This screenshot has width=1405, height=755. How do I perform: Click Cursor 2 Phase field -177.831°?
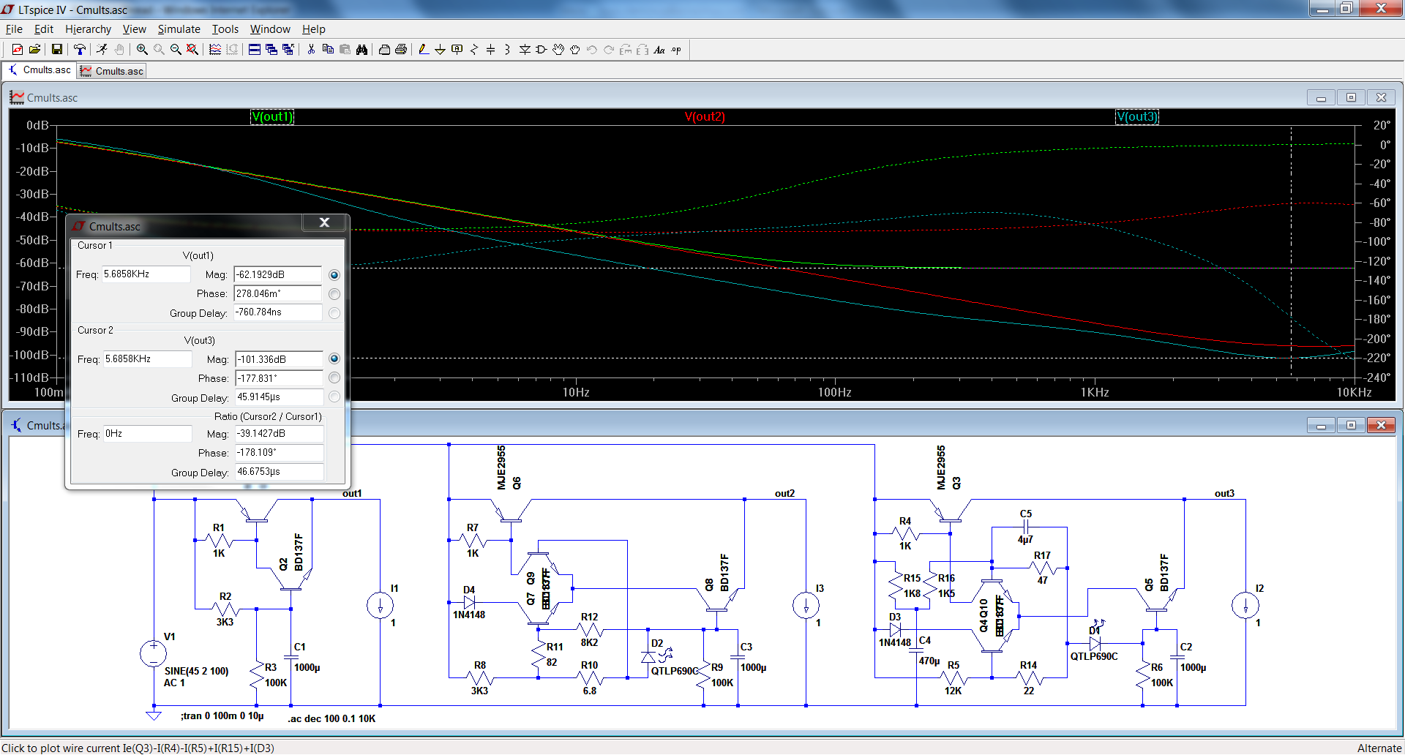pos(279,378)
